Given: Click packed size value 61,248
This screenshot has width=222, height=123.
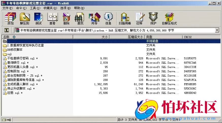Looking at the screenshot, I should tap(138, 84).
